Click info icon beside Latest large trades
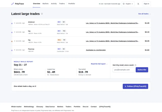The width and height of the screenshot is (162, 112). click(42, 14)
